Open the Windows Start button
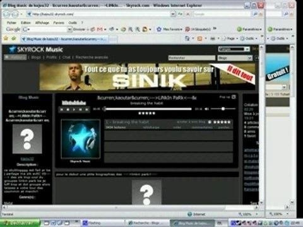Screen dimensions: 303x227 point(20,223)
